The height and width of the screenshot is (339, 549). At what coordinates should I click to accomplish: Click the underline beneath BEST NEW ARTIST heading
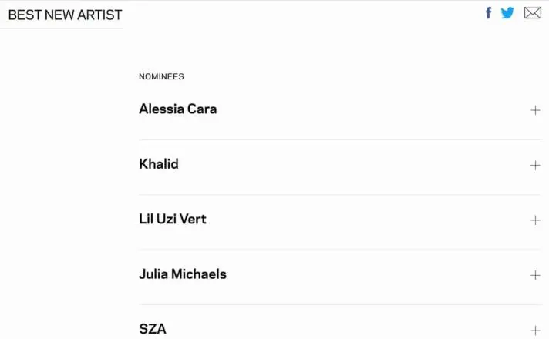pos(62,28)
